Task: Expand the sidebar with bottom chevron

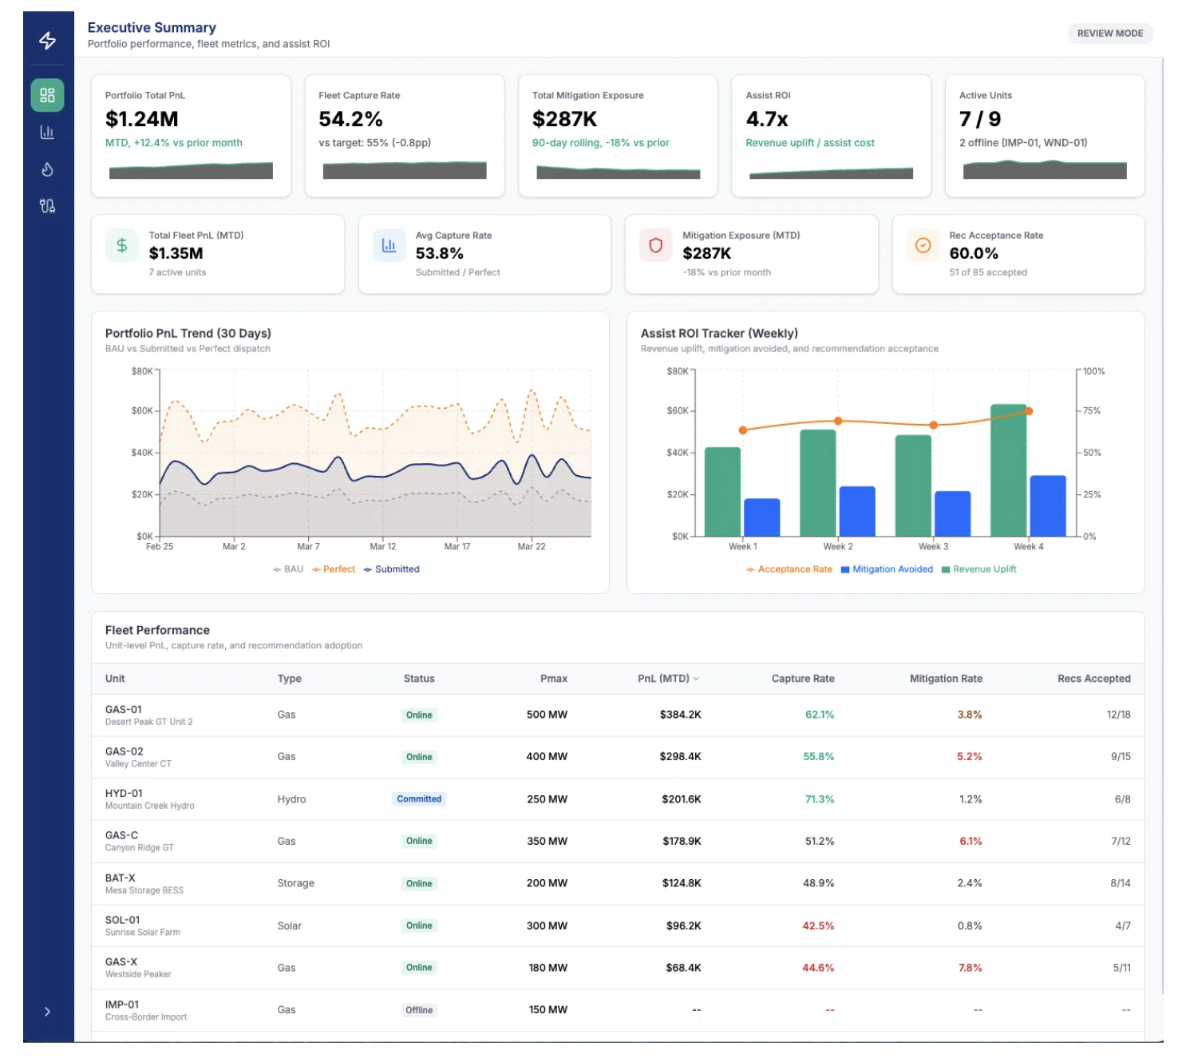Action: pyautogui.click(x=47, y=1012)
